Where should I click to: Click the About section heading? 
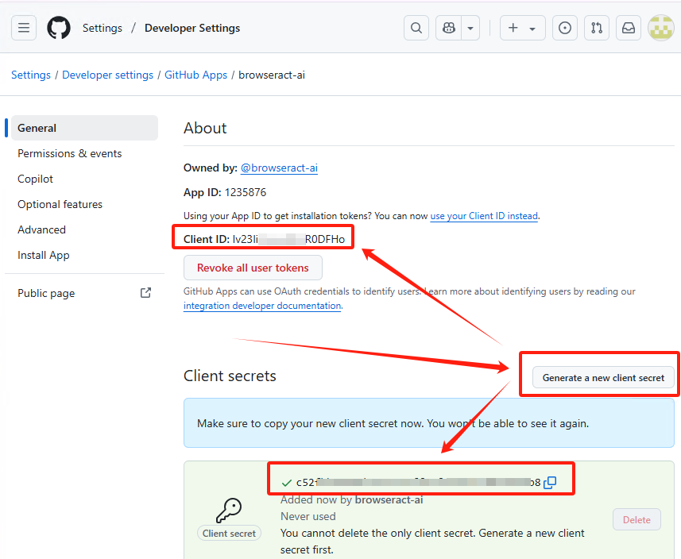point(205,128)
